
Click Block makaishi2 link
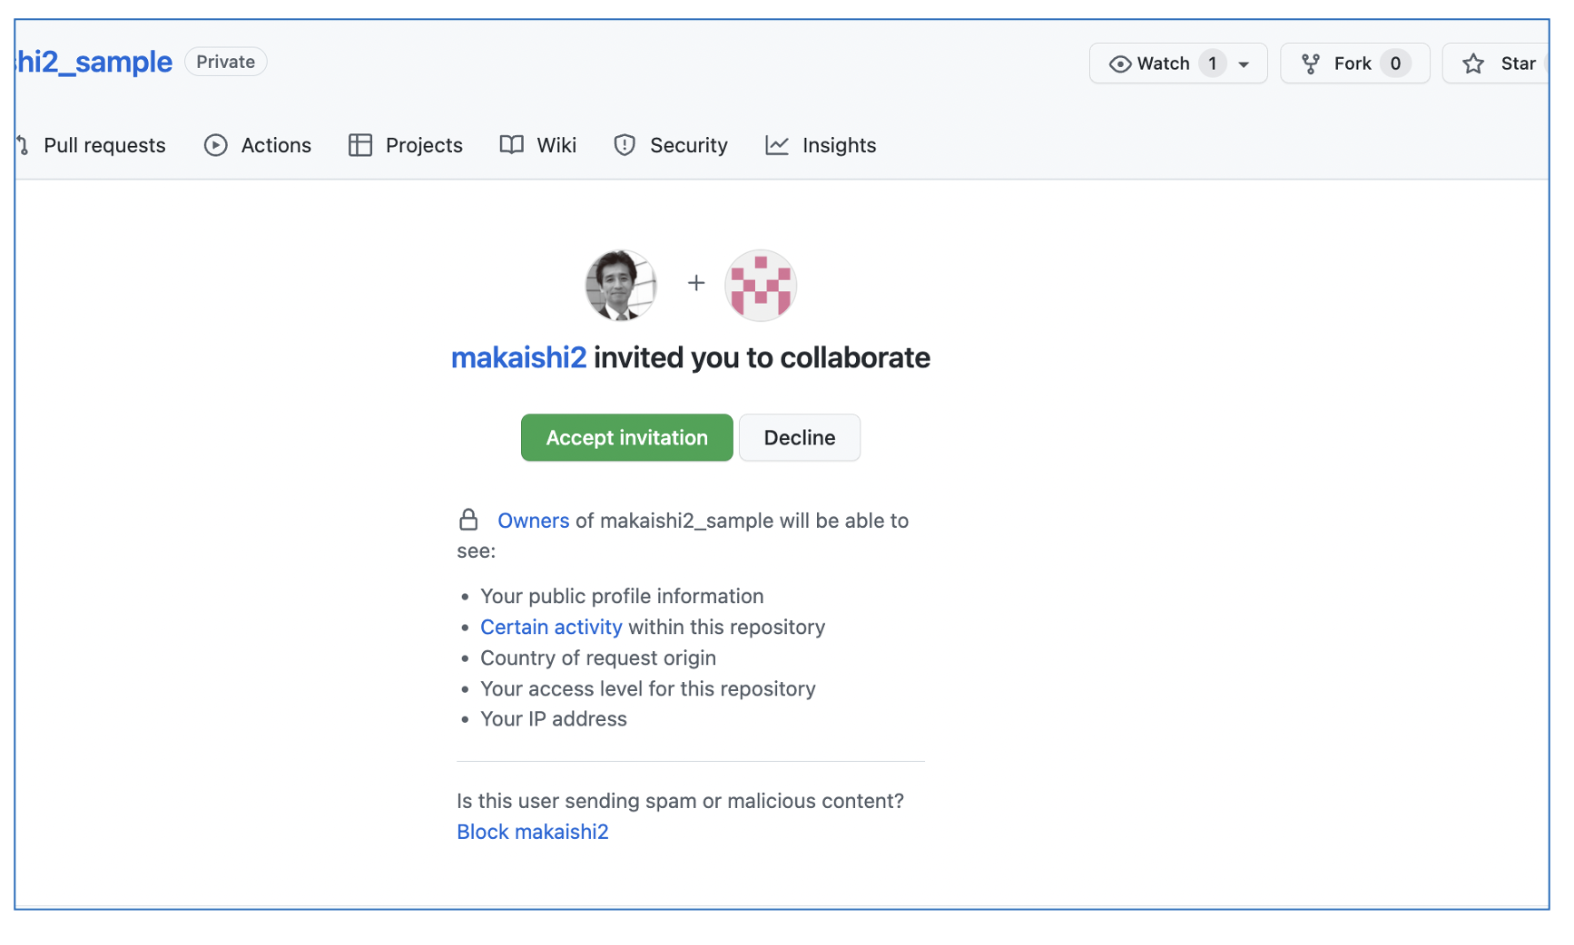point(533,832)
